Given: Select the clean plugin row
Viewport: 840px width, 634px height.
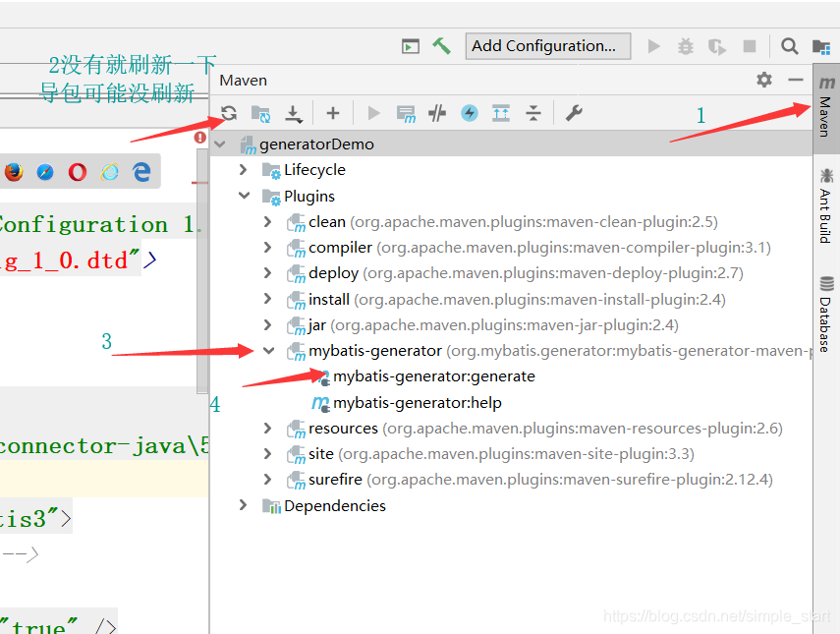Looking at the screenshot, I should pos(512,222).
